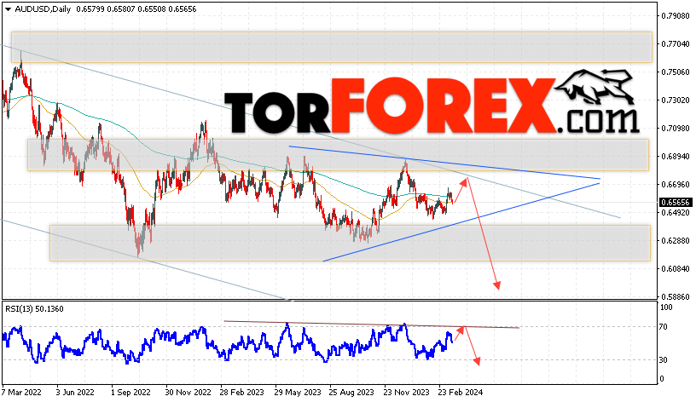696x402 pixels.
Task: Click the 28 Feb 2023 date label
Action: point(241,393)
